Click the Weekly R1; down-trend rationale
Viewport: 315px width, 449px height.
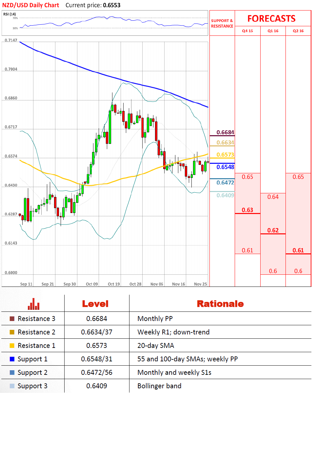pyautogui.click(x=173, y=332)
